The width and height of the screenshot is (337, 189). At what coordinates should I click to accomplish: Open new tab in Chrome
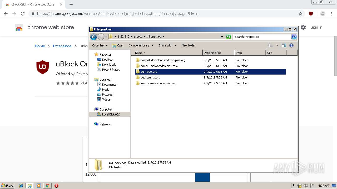(x=71, y=4)
